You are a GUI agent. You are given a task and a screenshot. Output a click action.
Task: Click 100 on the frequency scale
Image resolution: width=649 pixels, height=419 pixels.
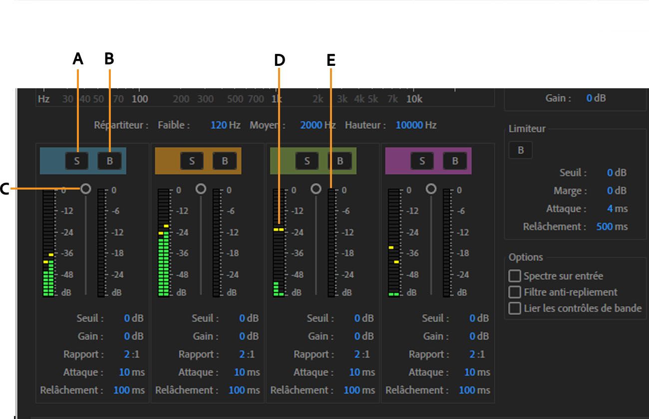(140, 99)
